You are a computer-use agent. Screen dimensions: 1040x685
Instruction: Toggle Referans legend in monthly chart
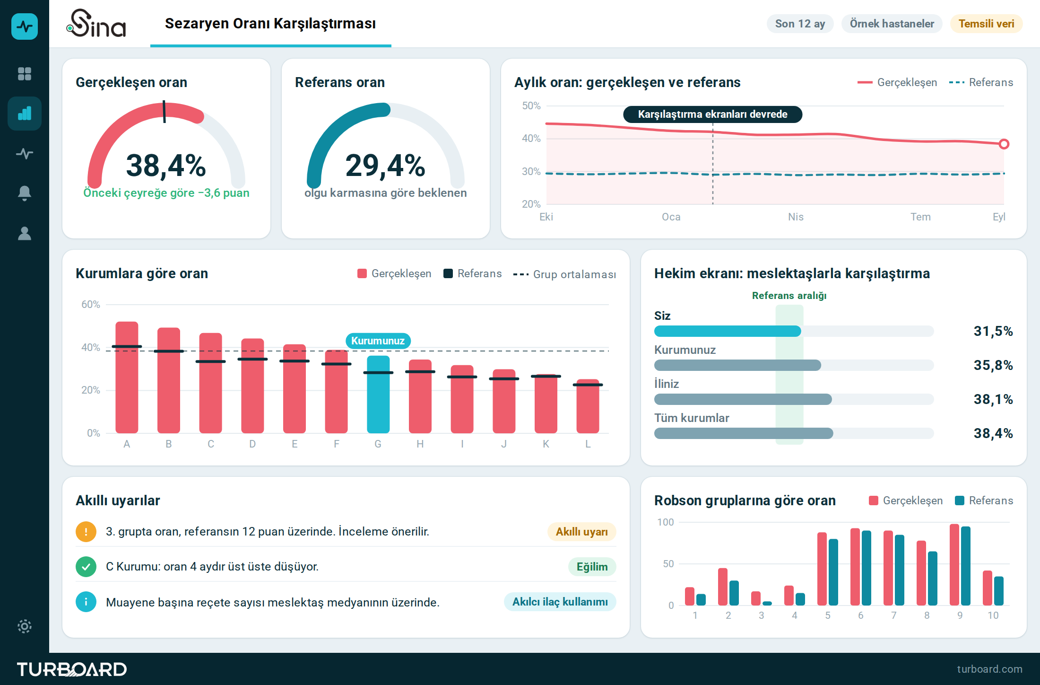click(981, 82)
